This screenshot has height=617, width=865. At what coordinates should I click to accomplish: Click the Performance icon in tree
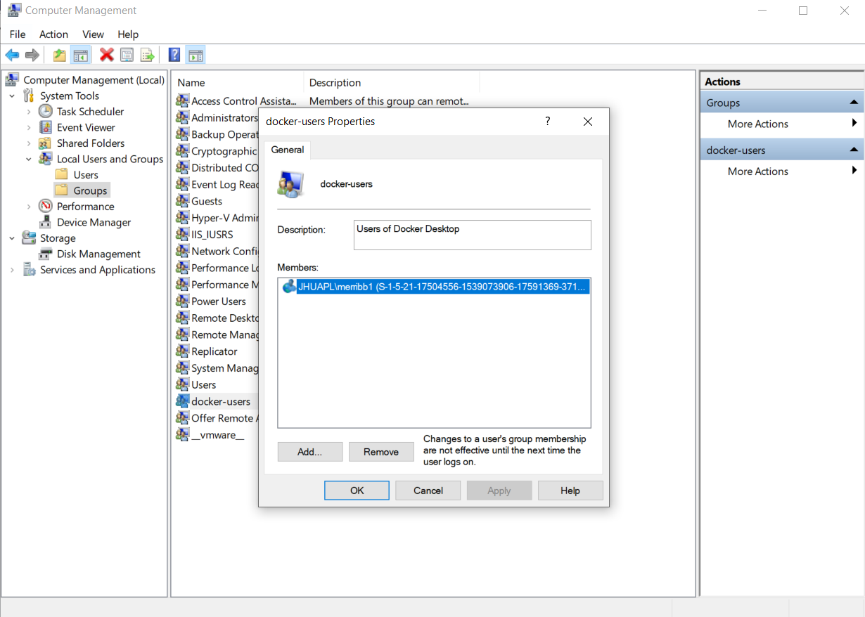(45, 206)
